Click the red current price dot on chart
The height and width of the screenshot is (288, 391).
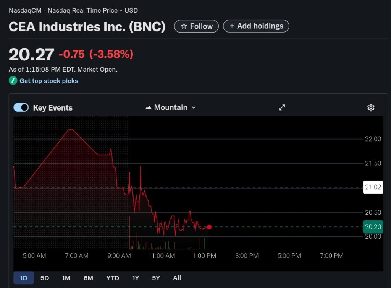coord(209,227)
